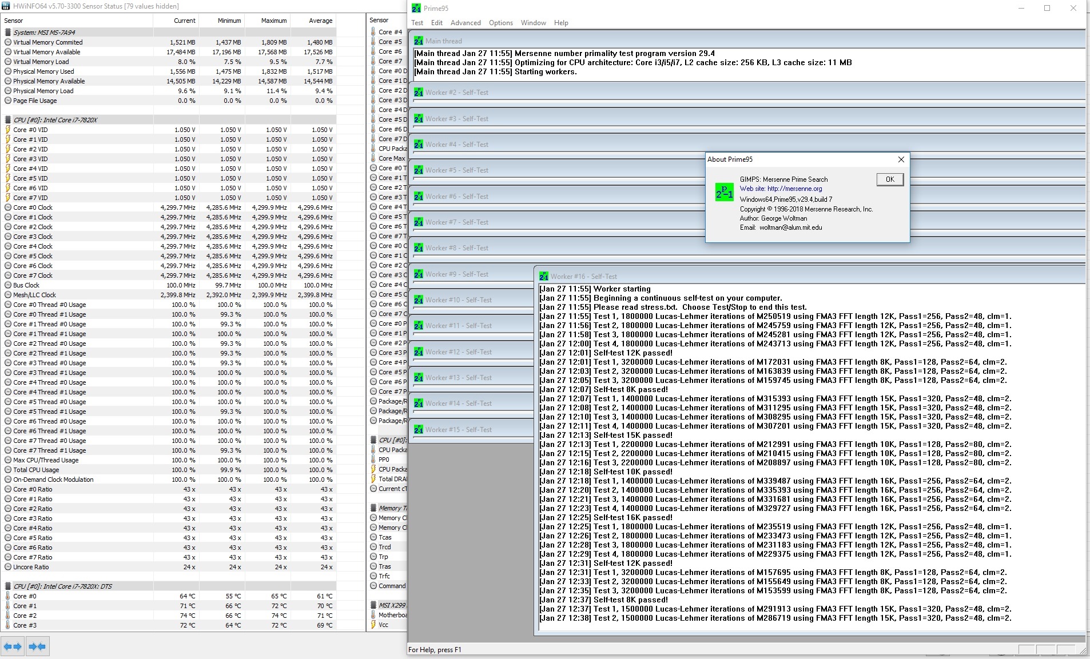Select the Total CPU Usage row

[169, 470]
